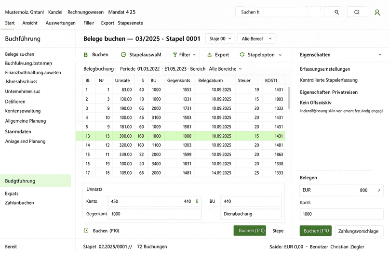Open the Alie Bereel dropdown
This screenshot has width=389, height=259.
(x=256, y=39)
